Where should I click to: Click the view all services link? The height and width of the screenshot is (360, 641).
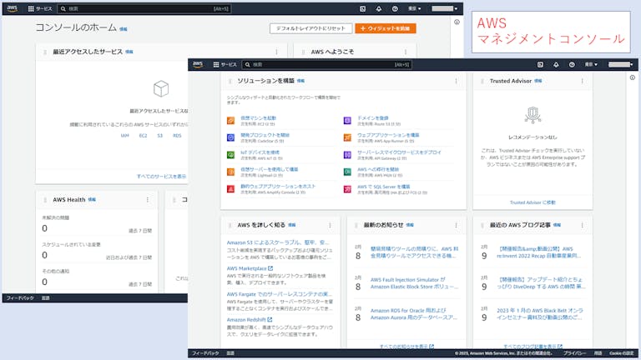tap(161, 177)
